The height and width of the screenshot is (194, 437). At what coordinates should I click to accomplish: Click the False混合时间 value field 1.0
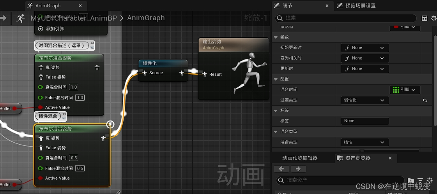[x=80, y=98]
